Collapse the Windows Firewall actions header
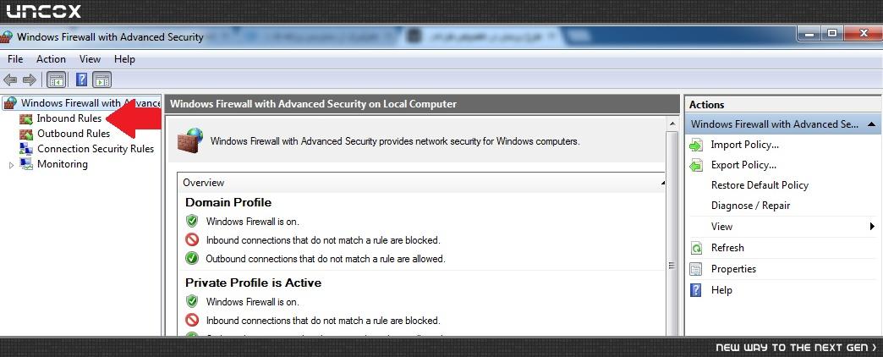 click(871, 124)
